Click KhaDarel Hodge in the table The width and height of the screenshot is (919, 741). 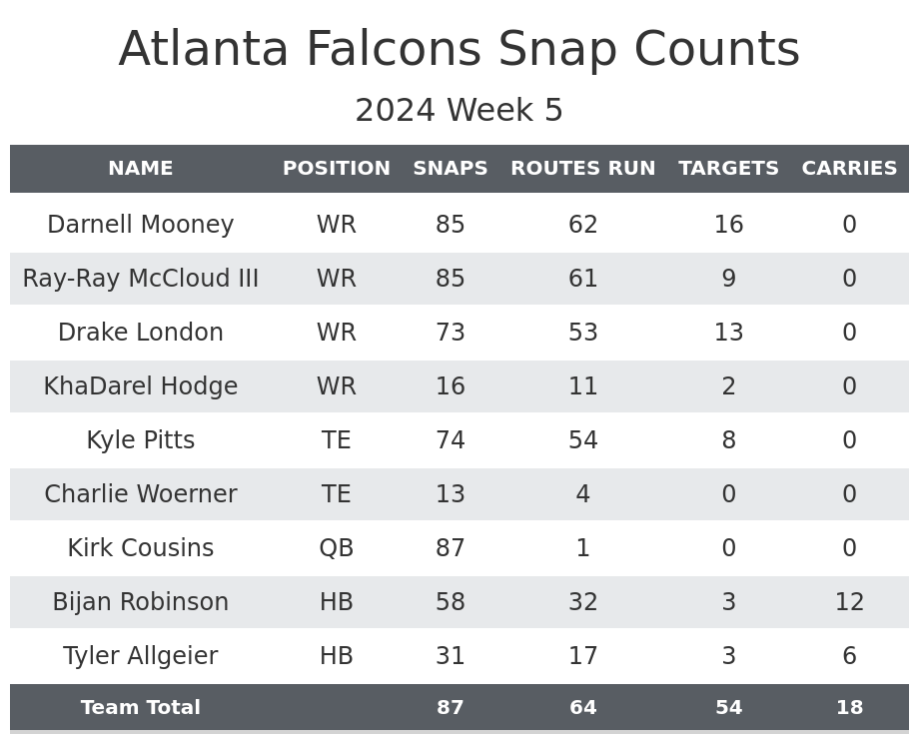point(141,386)
